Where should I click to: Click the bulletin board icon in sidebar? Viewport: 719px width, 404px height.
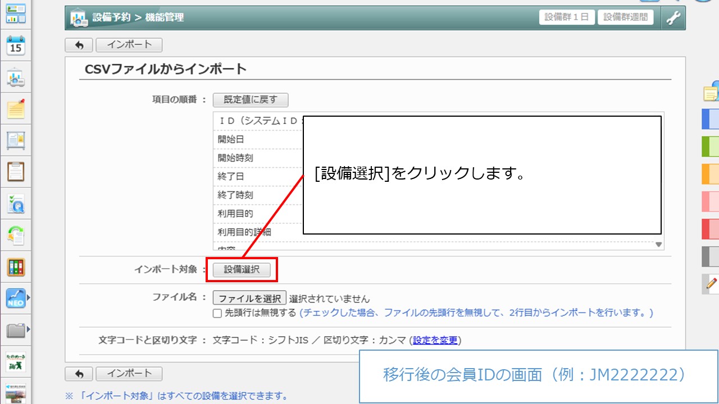click(16, 140)
